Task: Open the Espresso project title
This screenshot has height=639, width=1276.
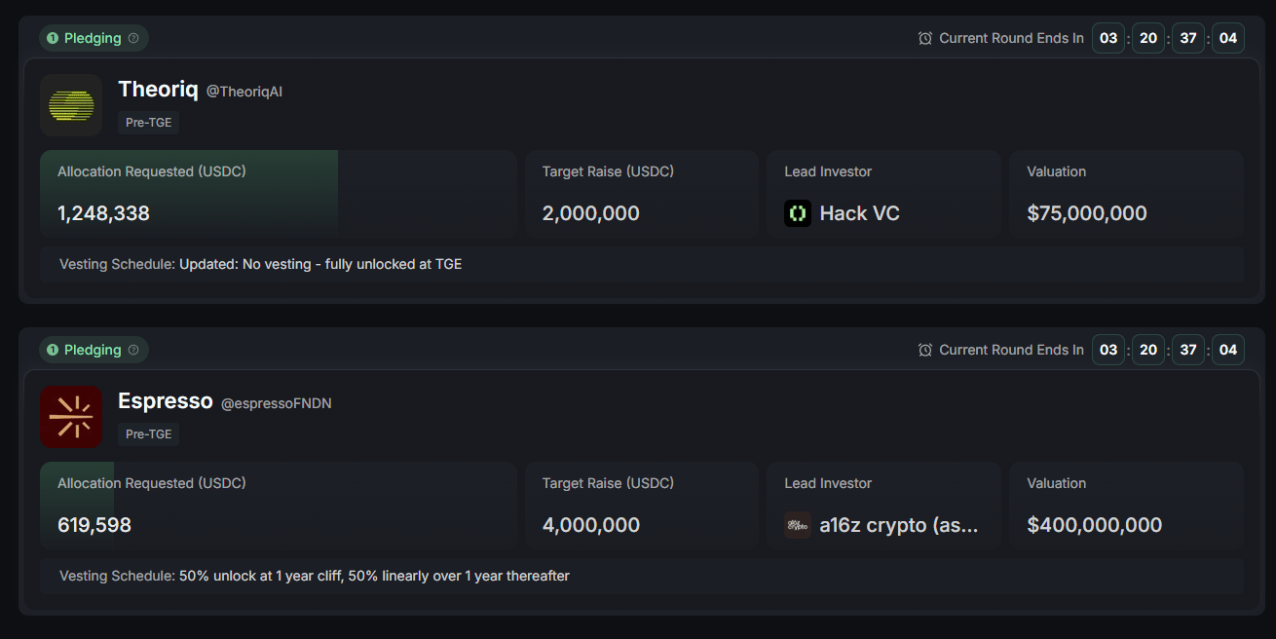Action: 166,401
